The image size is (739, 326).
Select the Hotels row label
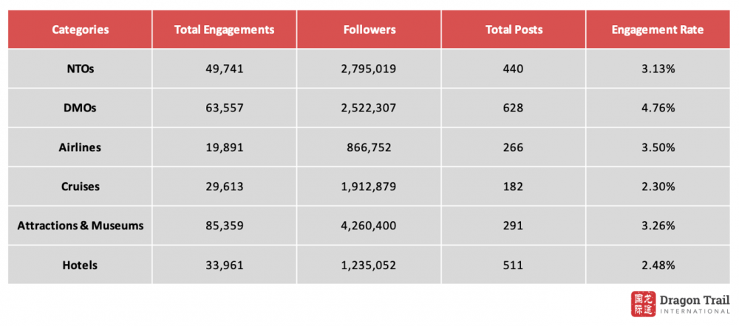point(81,265)
